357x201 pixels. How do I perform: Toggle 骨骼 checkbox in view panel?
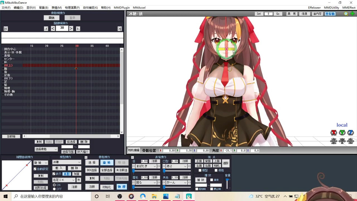click(216, 170)
